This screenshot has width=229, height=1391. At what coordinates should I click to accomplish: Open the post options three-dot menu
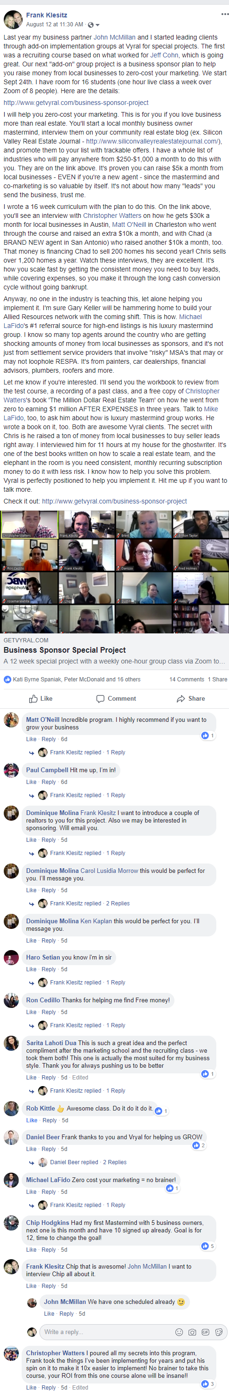tap(225, 14)
